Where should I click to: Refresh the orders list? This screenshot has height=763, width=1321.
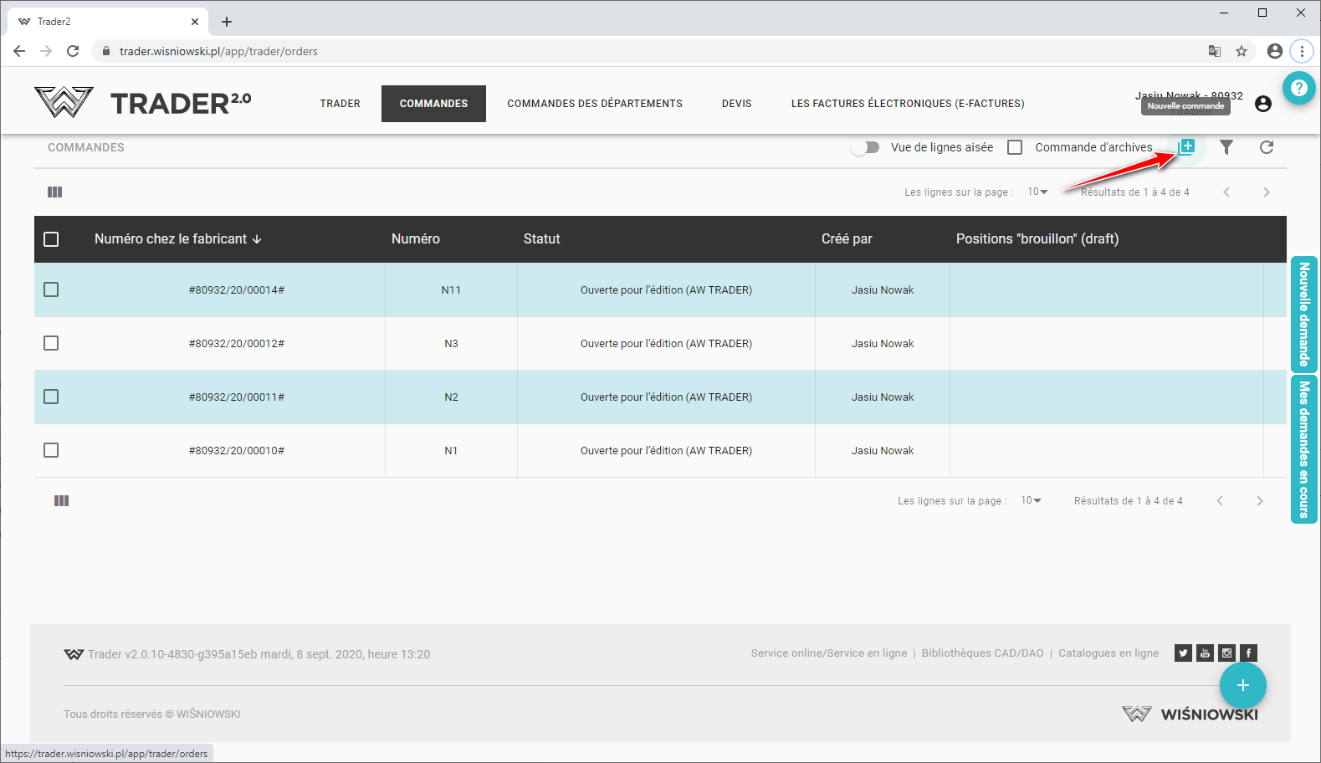[x=1267, y=147]
